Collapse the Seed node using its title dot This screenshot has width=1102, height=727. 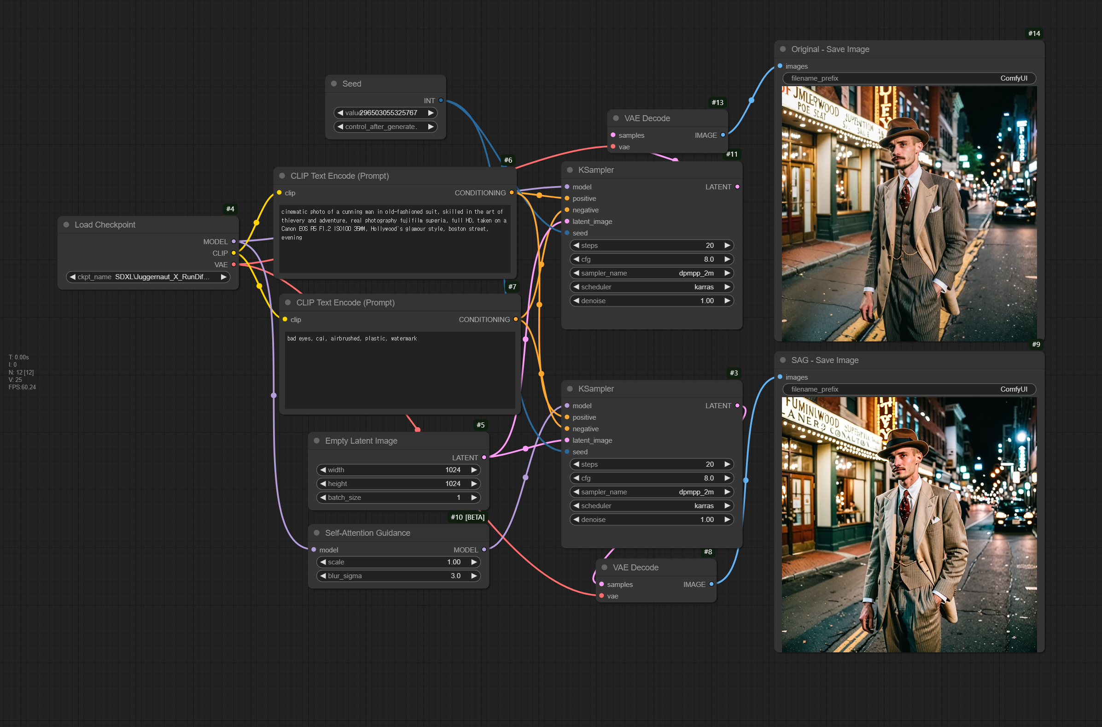[x=334, y=83]
